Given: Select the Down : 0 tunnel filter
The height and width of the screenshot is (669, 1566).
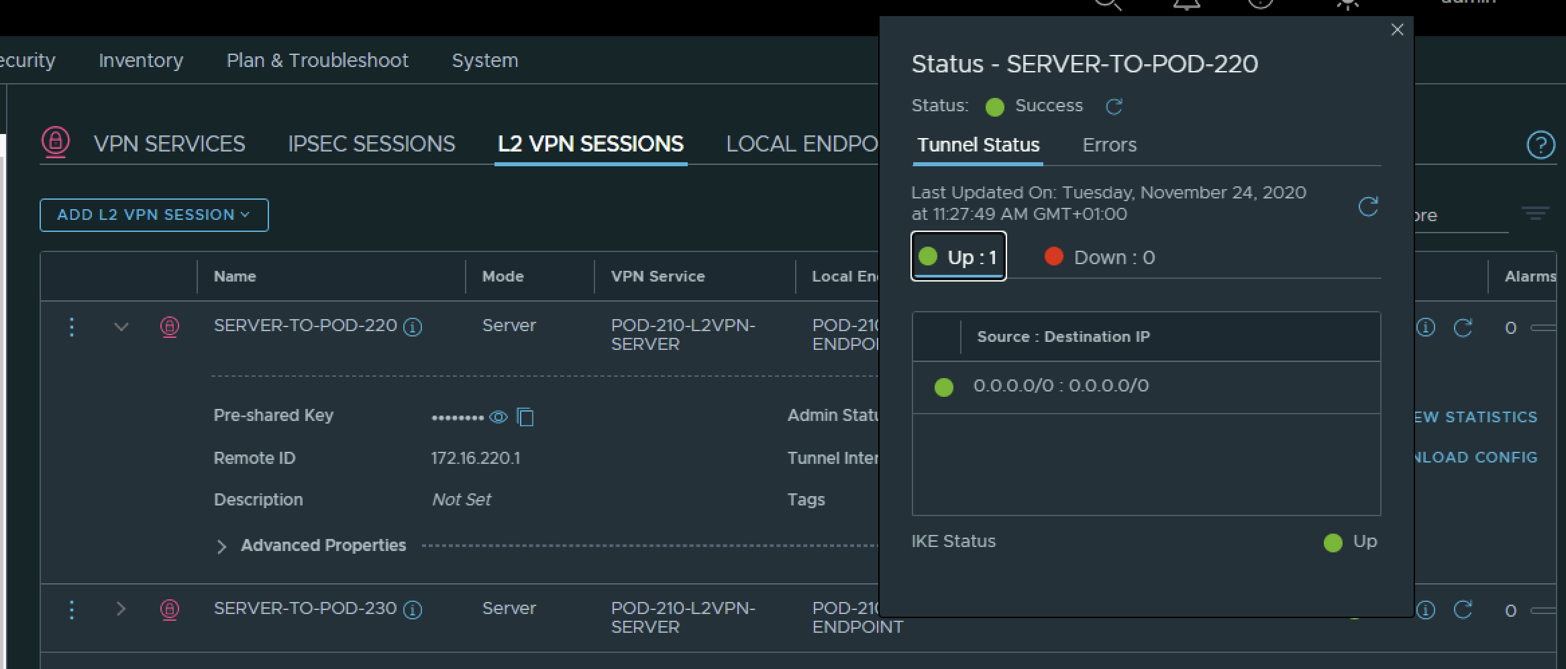Looking at the screenshot, I should (x=1100, y=257).
